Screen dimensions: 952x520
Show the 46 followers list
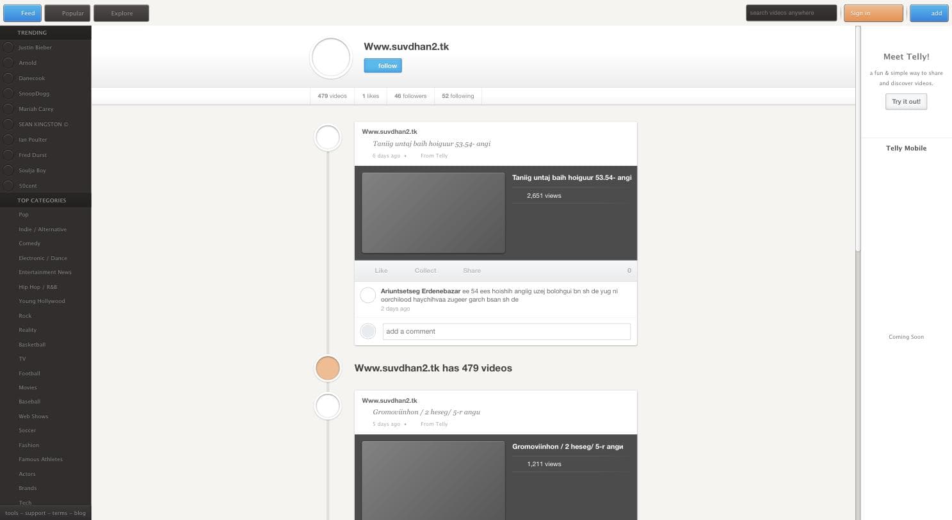pos(410,96)
